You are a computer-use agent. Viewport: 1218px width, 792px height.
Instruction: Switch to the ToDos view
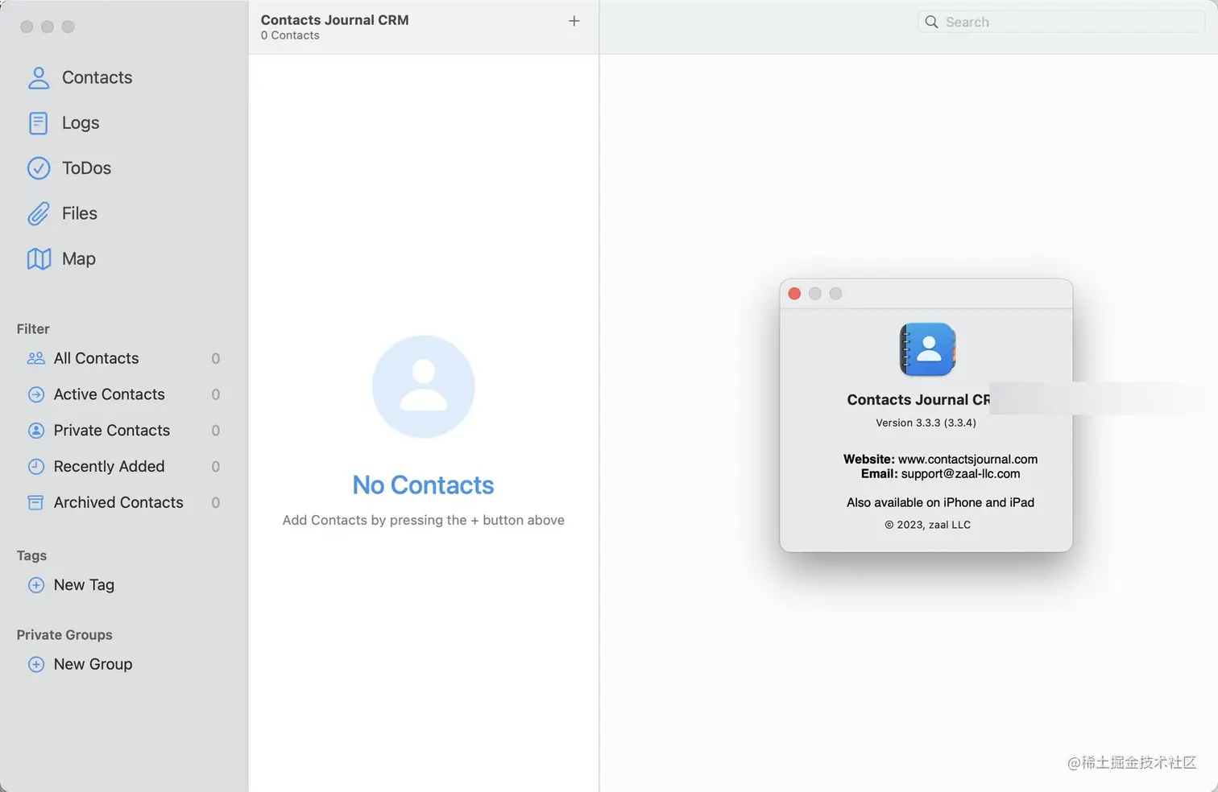pos(86,168)
